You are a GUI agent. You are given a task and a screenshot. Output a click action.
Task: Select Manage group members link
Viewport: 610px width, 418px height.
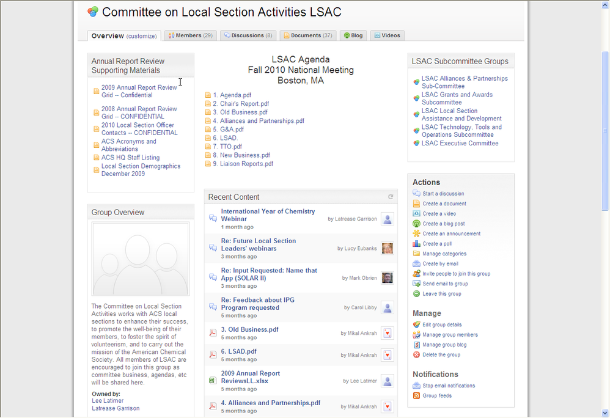coord(450,335)
